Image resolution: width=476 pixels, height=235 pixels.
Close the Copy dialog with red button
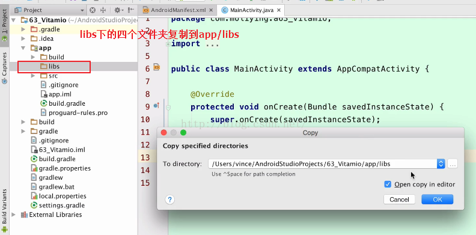(x=164, y=133)
